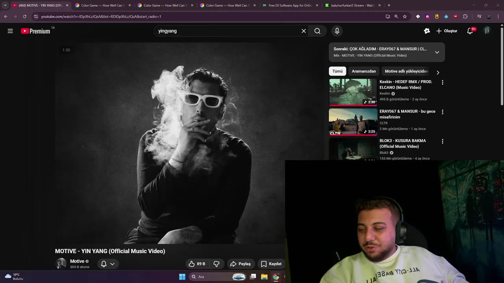Open Chrome profile avatar

tap(489, 17)
